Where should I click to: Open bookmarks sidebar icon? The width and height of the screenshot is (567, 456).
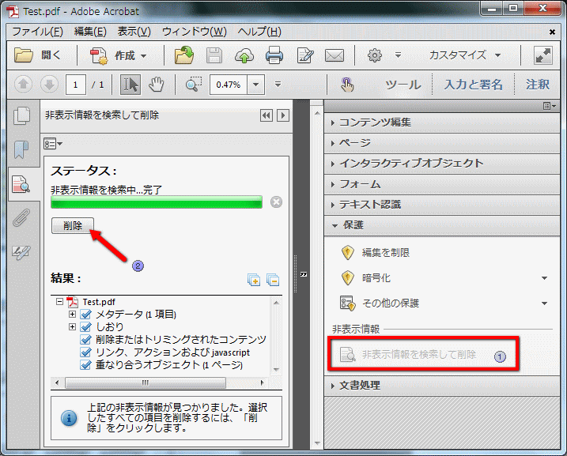point(21,149)
